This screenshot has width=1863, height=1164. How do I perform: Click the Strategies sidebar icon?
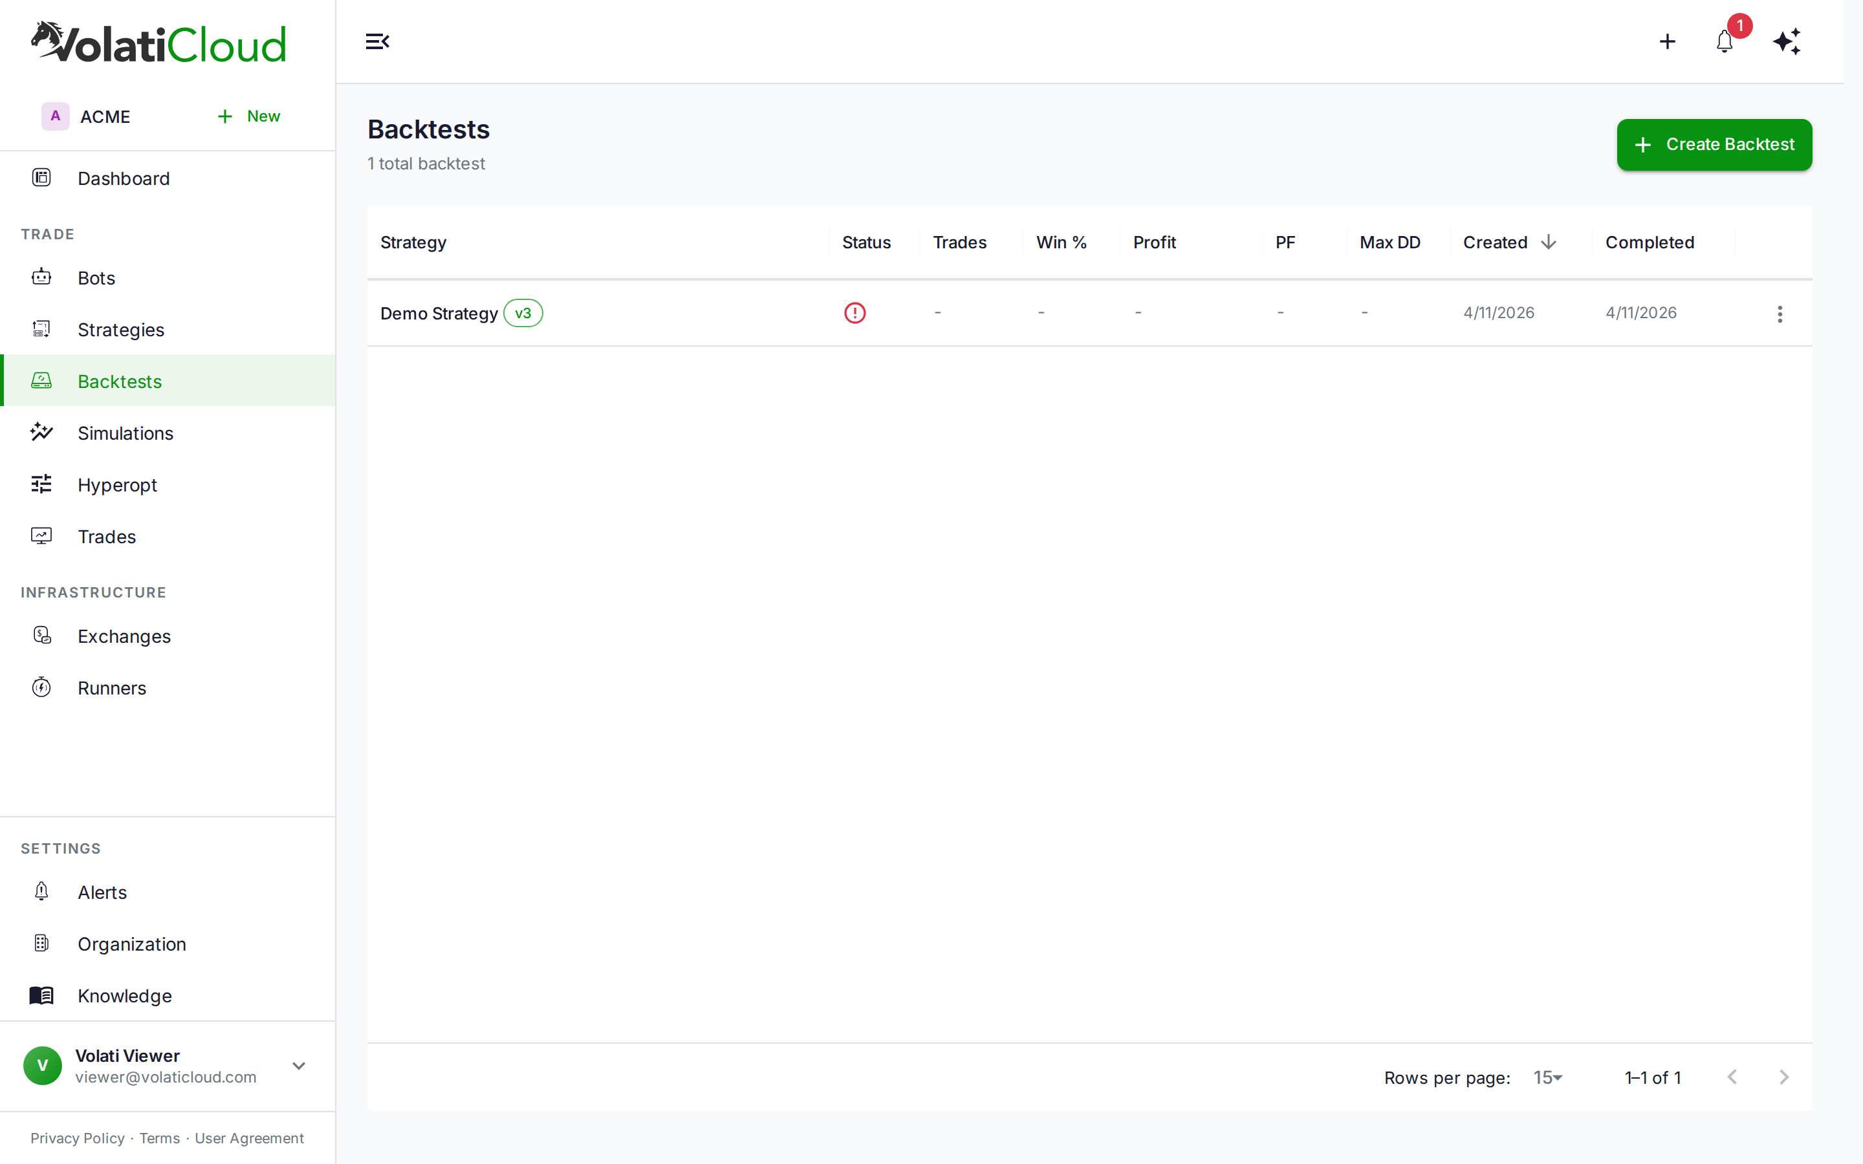click(x=41, y=329)
